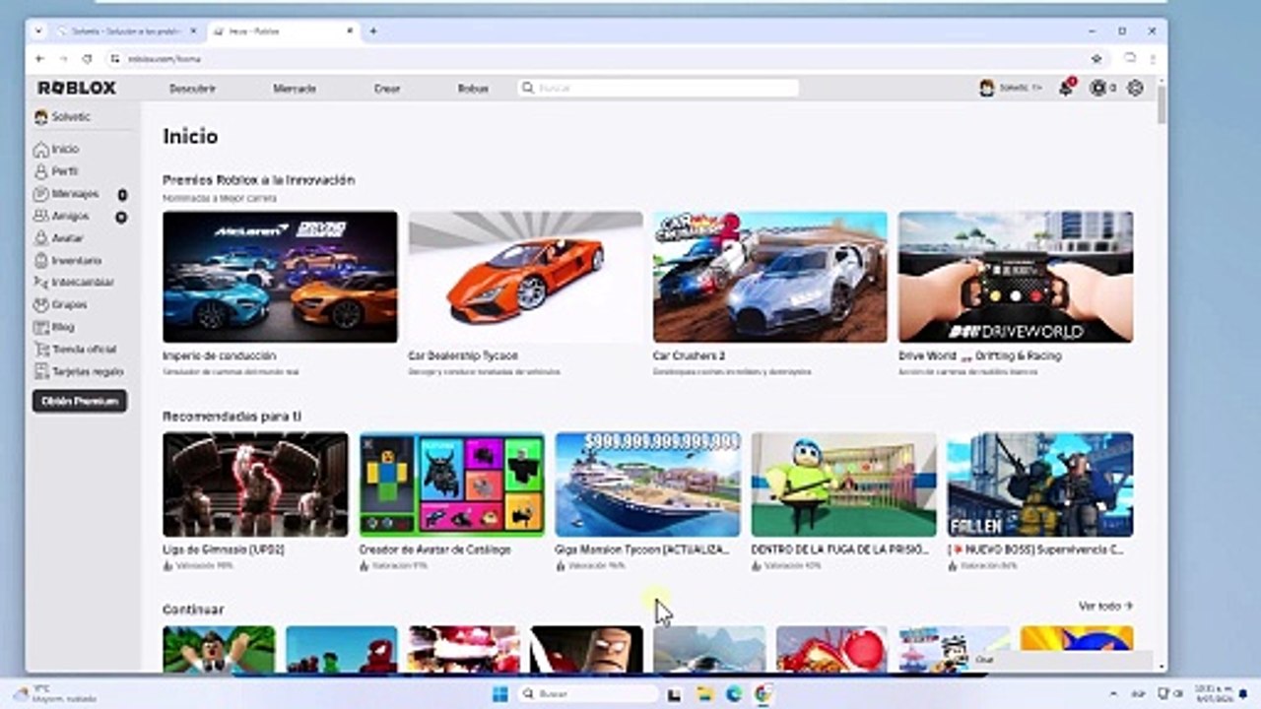This screenshot has height=709, width=1261.
Task: Open File Explorer from the taskbar
Action: [704, 694]
